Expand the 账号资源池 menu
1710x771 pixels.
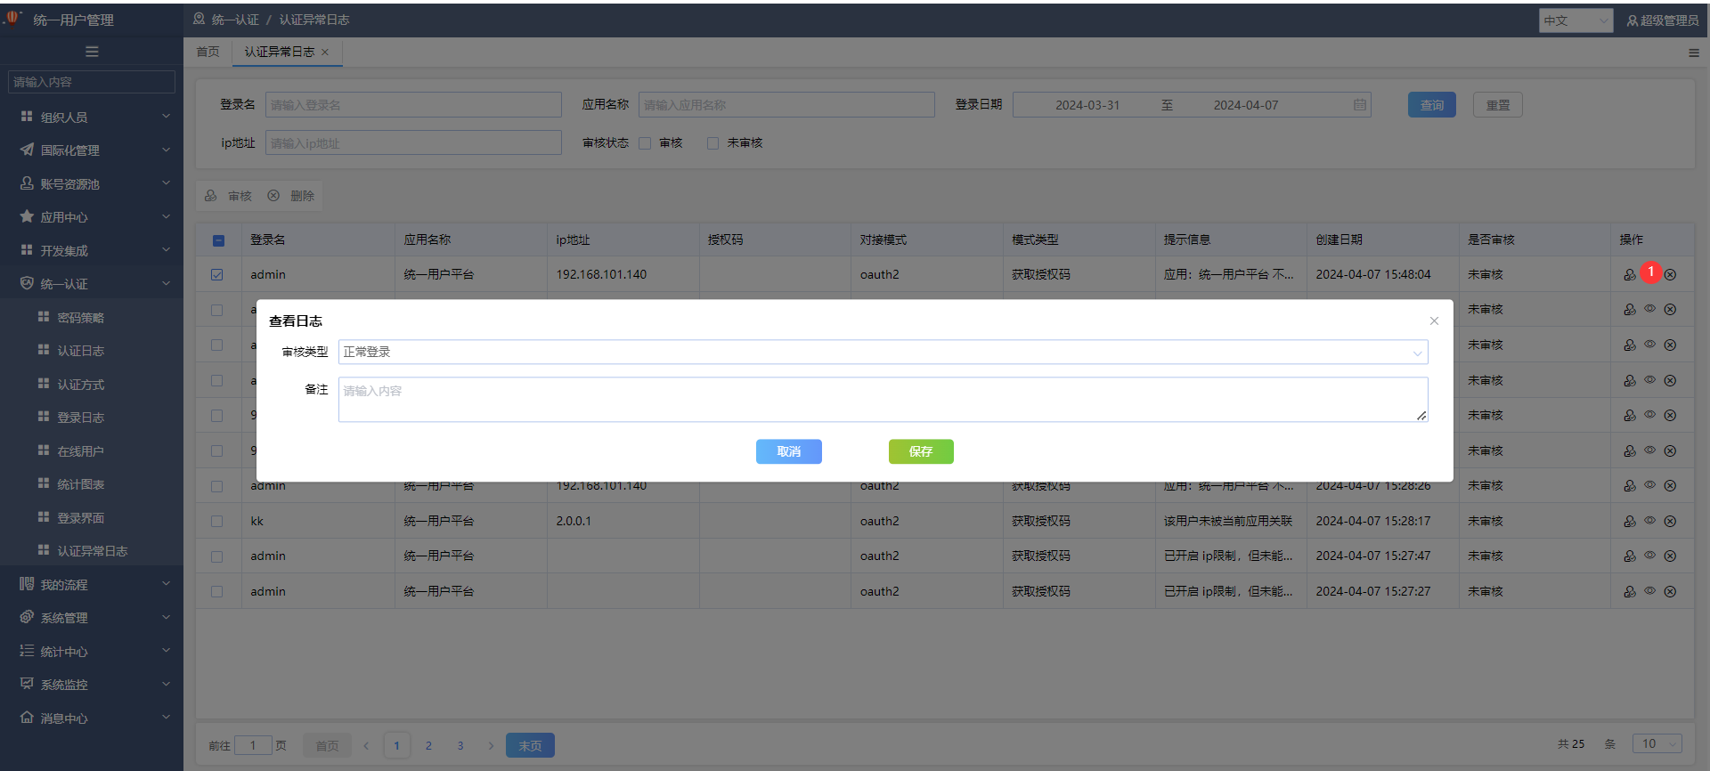(x=92, y=183)
